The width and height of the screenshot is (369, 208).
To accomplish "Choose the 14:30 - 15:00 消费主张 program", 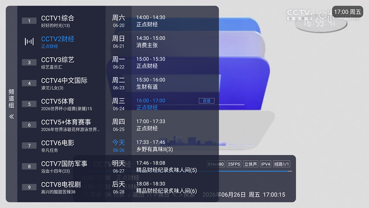I will (x=175, y=42).
